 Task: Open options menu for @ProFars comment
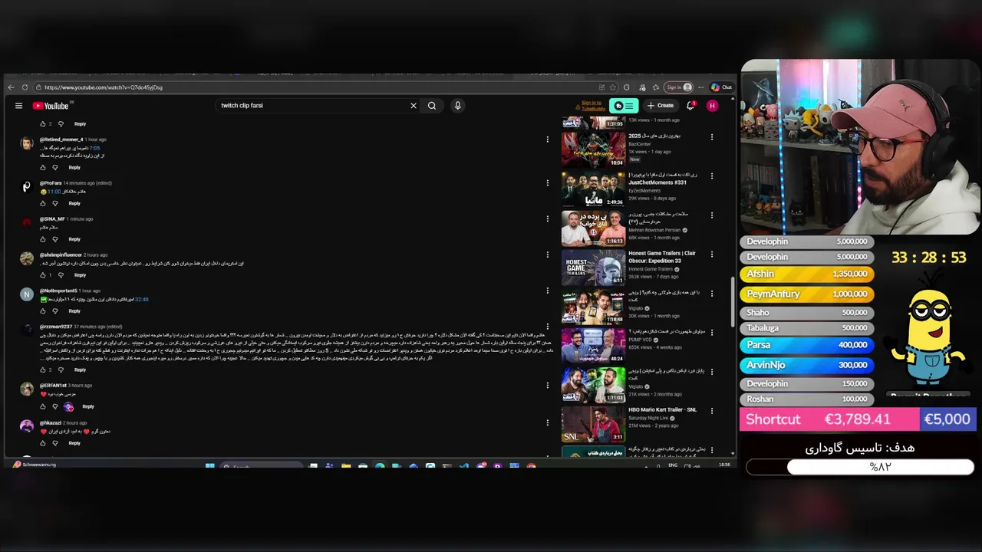pyautogui.click(x=548, y=182)
